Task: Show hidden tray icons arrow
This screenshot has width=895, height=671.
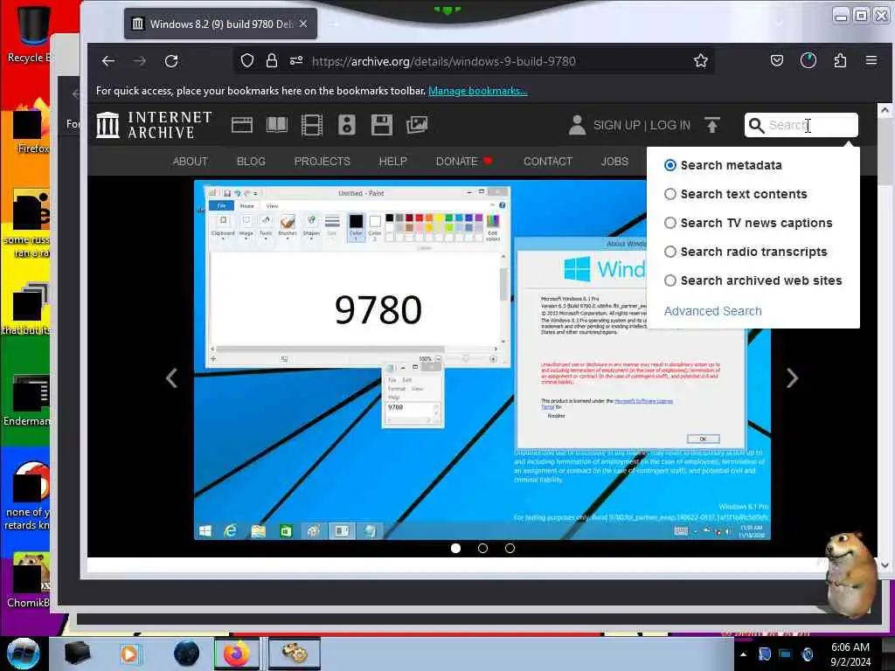Action: pos(743,654)
